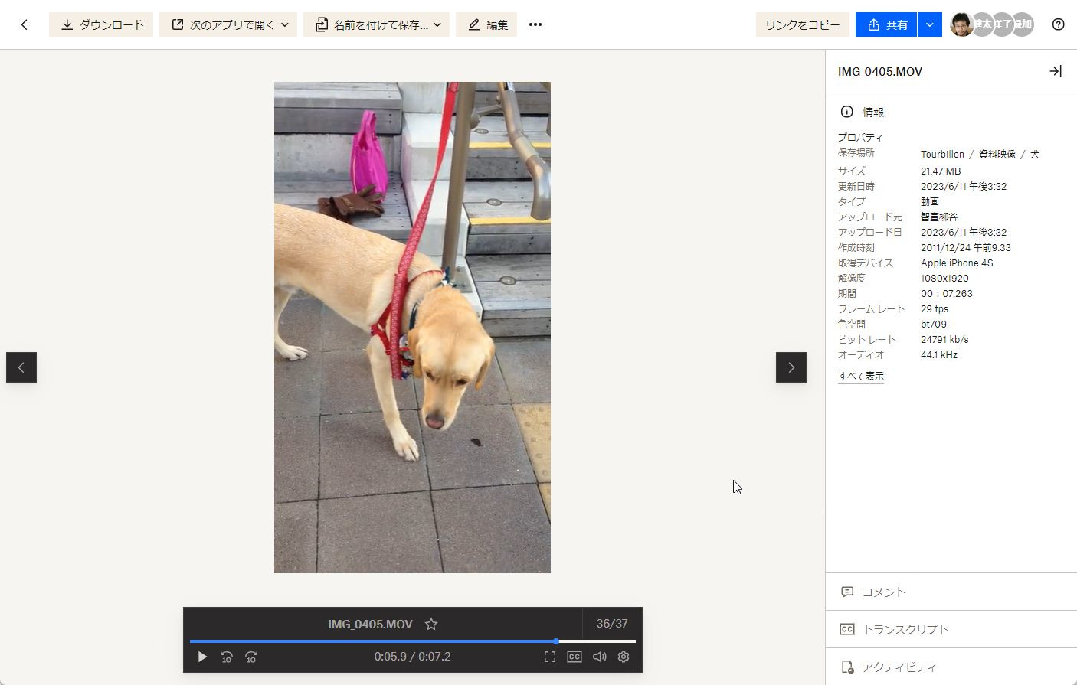
Task: Open the more options ellipsis menu
Action: 535,24
